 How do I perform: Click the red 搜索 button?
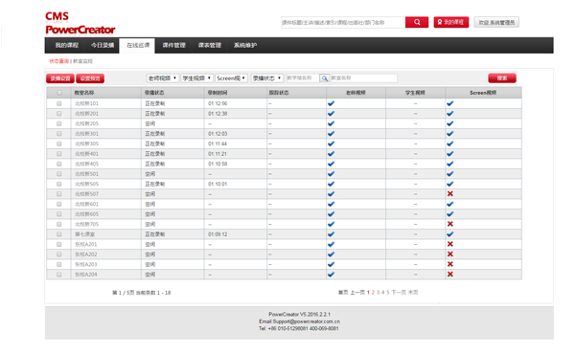coord(502,78)
